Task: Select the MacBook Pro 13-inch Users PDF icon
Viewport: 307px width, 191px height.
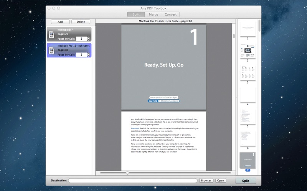Action: tap(51, 50)
